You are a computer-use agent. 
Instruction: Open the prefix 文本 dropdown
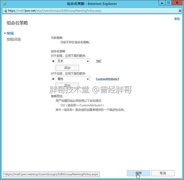tap(73, 61)
